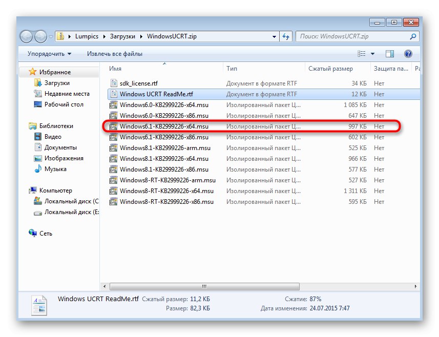Sort by Сжатый размер column header
The width and height of the screenshot is (439, 337).
338,69
